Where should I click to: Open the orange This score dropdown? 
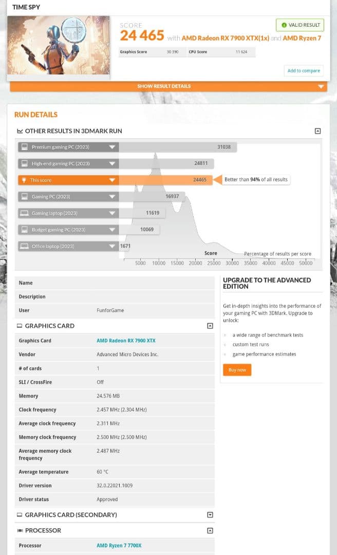(x=112, y=180)
